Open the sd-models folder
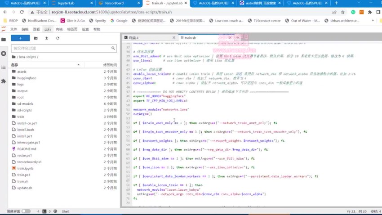 click(25, 103)
